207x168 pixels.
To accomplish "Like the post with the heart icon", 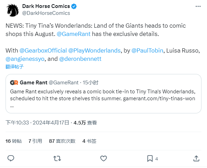I will pyautogui.click(x=103, y=158).
